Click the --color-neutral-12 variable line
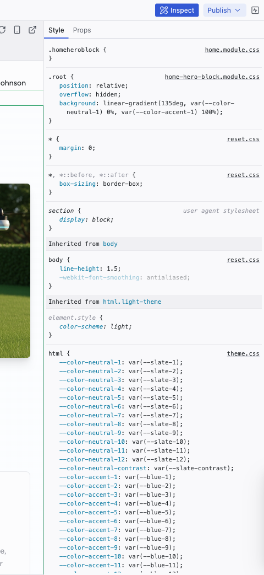264x575 pixels. [x=125, y=459]
